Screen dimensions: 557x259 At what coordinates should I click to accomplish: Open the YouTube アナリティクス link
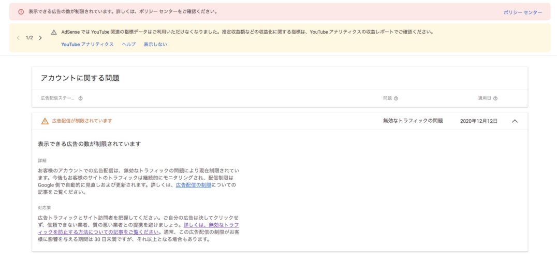click(87, 45)
